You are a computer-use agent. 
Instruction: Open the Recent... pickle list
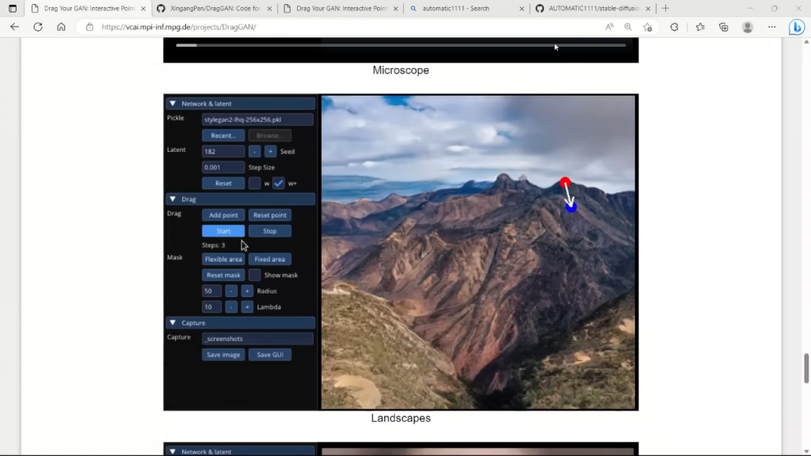[223, 135]
